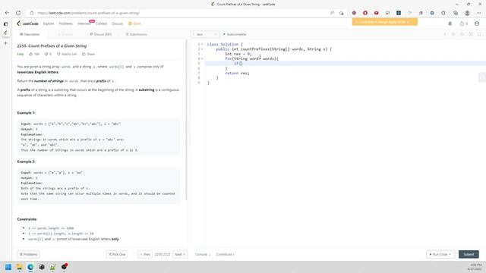Open File Explorer from taskbar

pos(19,267)
